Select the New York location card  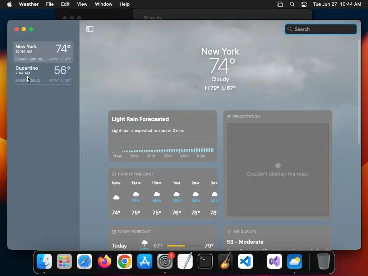43,52
